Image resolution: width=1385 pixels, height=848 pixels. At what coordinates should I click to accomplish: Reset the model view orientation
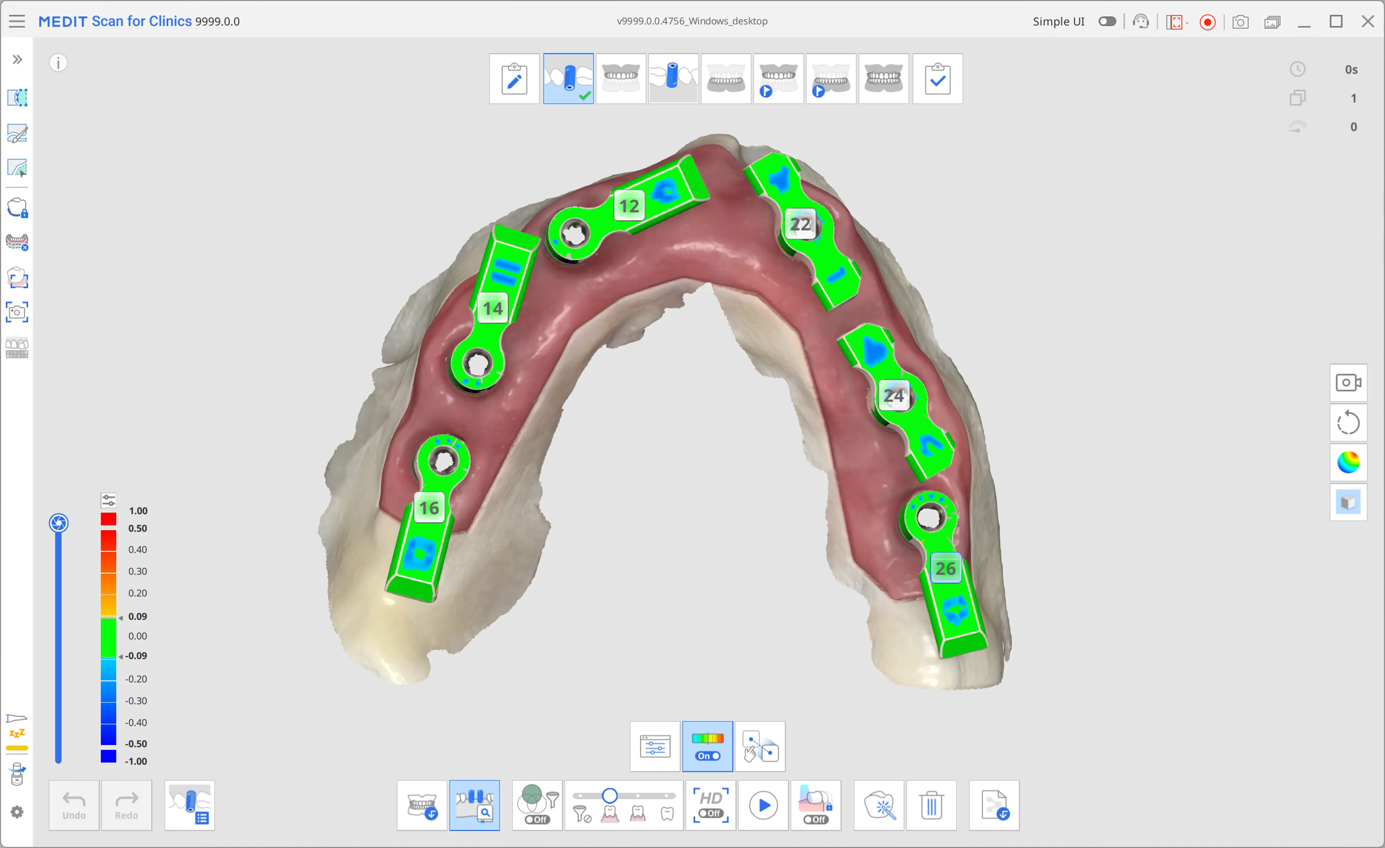(1348, 422)
